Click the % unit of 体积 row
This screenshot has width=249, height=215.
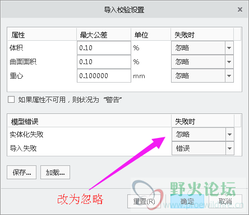pyautogui.click(x=136, y=48)
